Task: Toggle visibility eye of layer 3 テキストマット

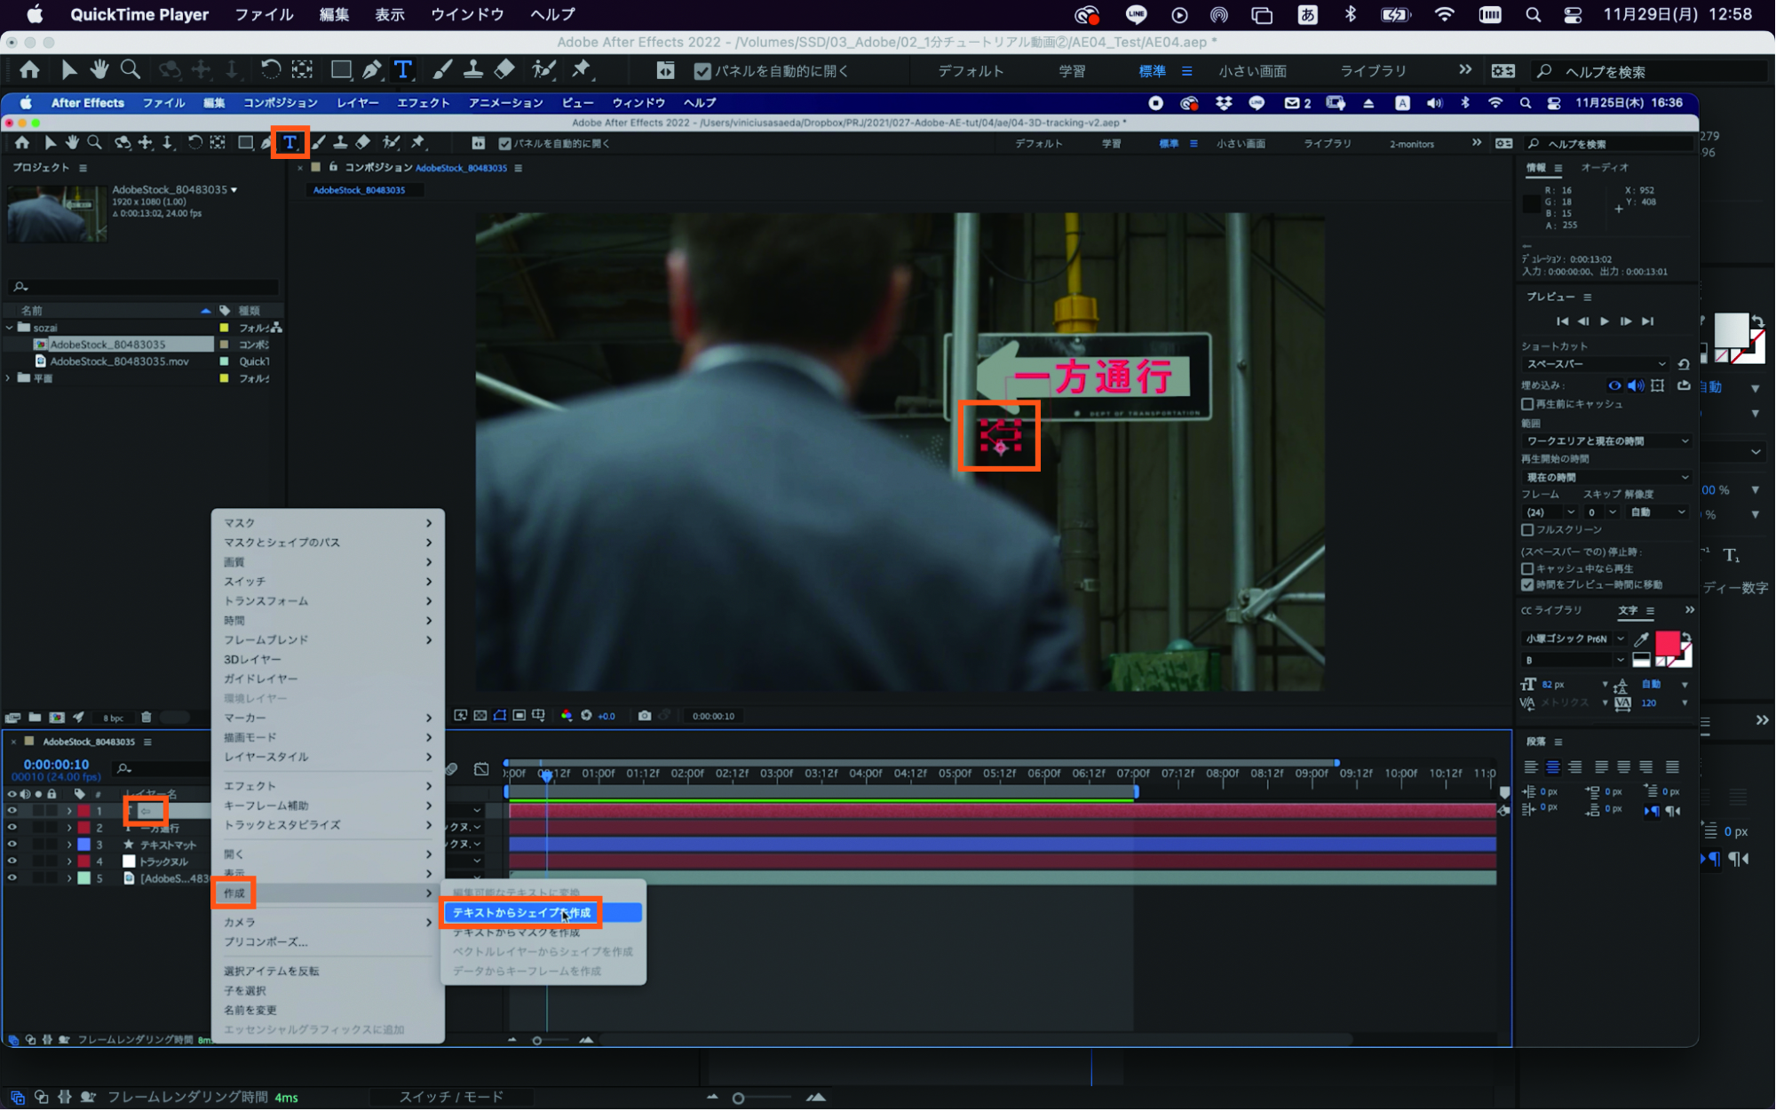Action: tap(12, 845)
